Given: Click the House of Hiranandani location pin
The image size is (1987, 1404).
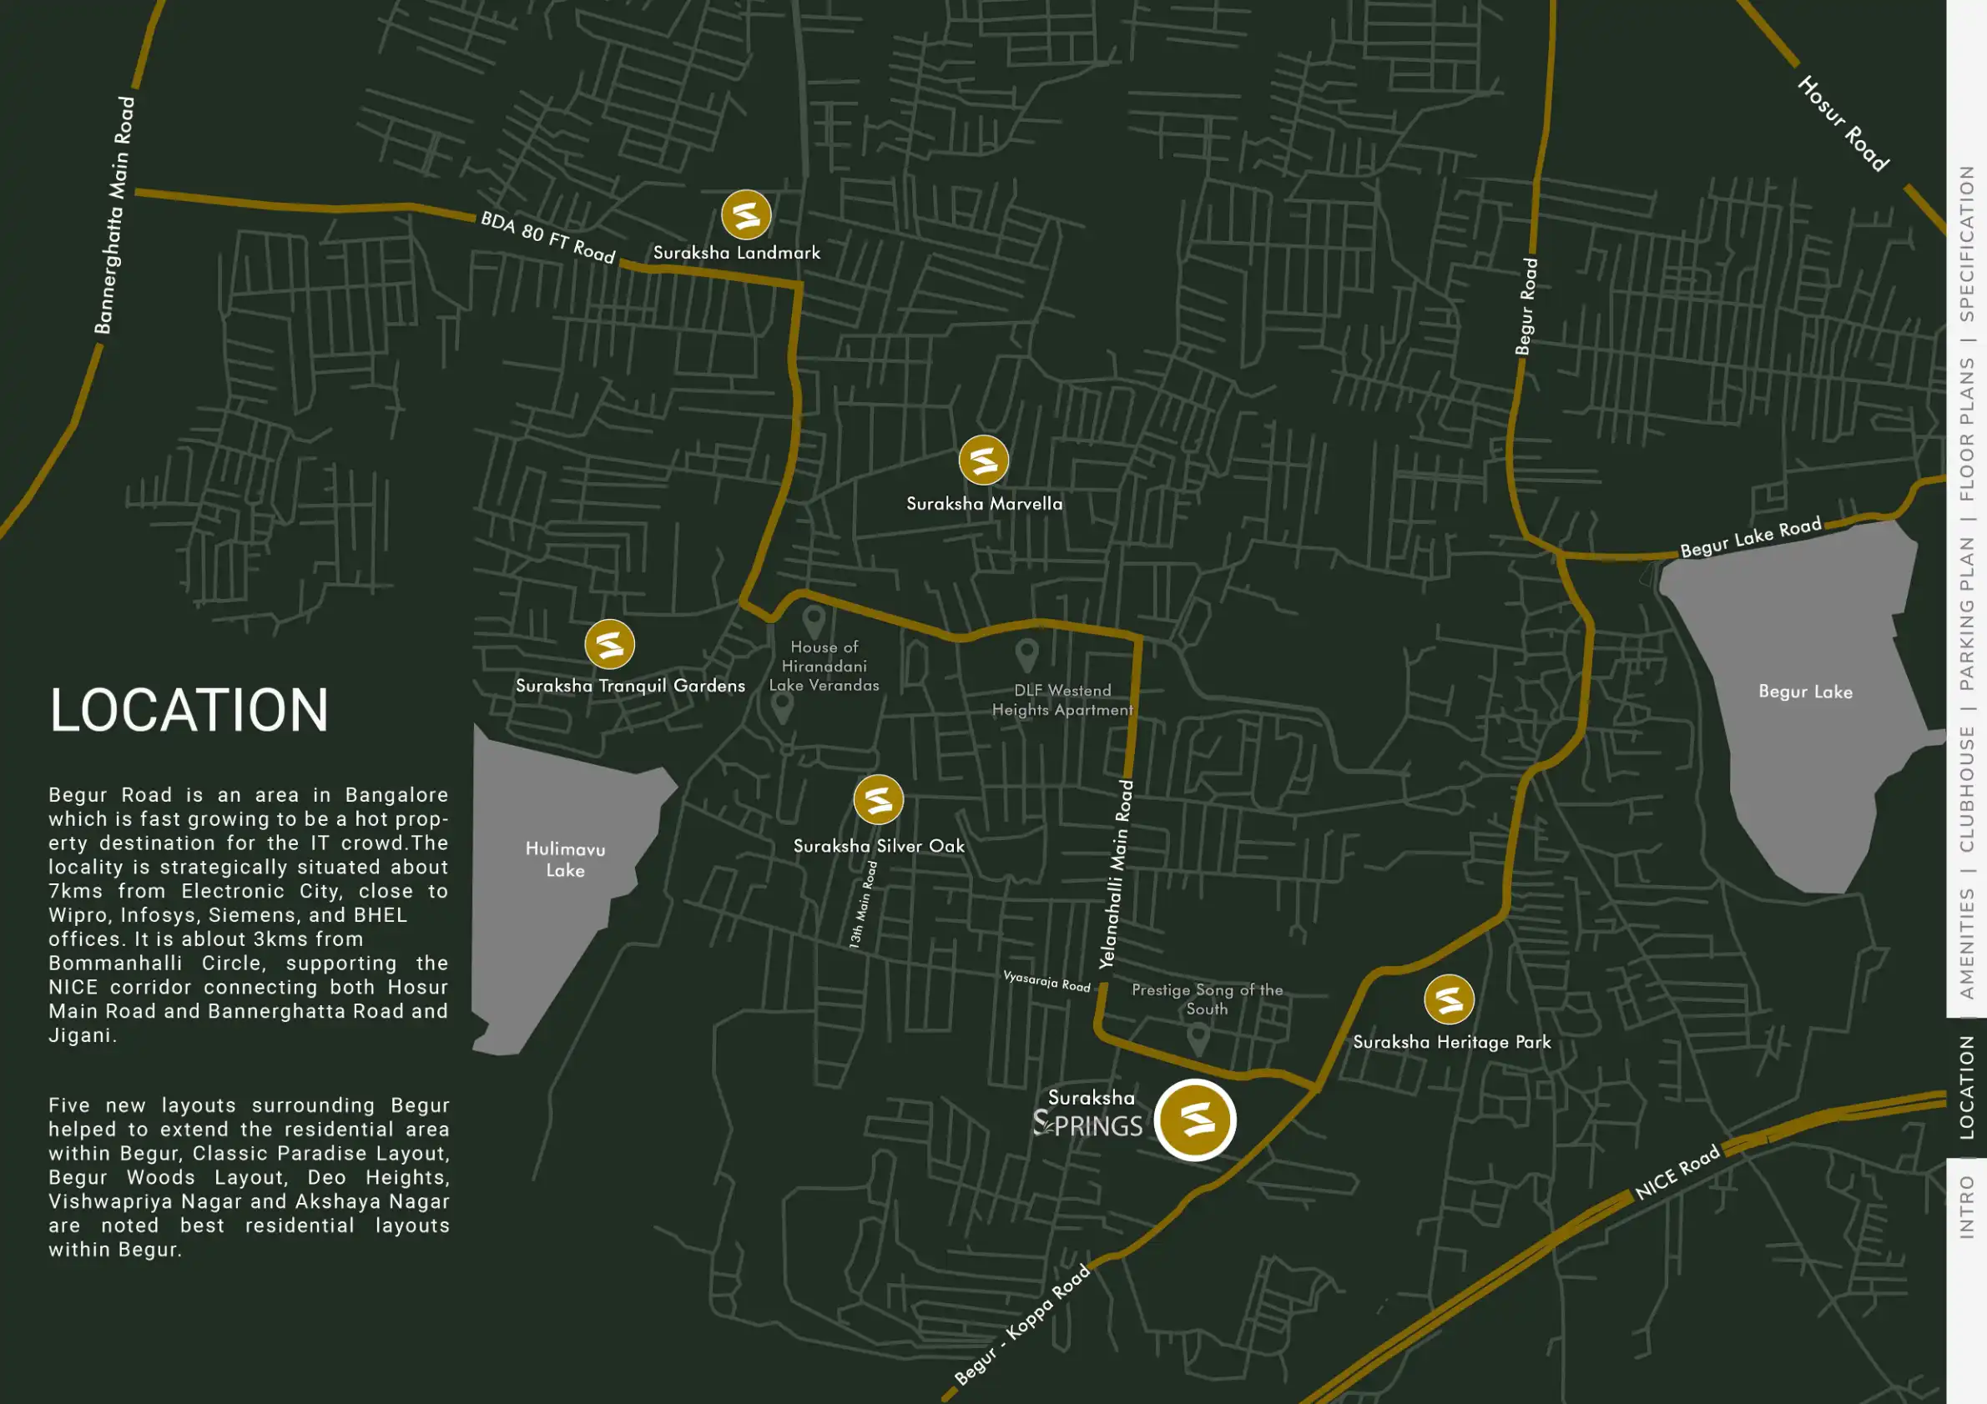Looking at the screenshot, I should (813, 621).
